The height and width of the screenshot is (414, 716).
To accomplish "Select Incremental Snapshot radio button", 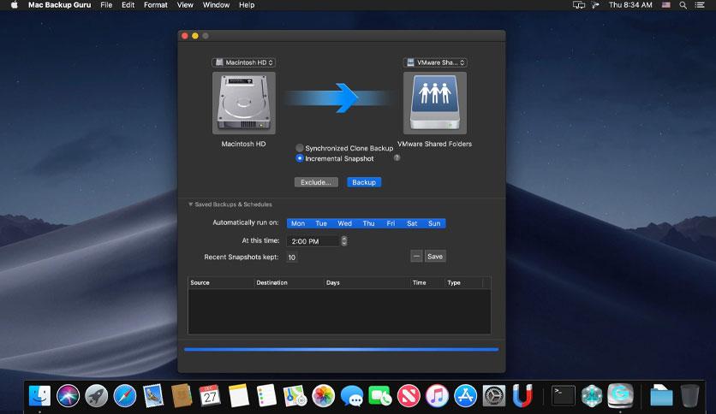I will tap(300, 158).
